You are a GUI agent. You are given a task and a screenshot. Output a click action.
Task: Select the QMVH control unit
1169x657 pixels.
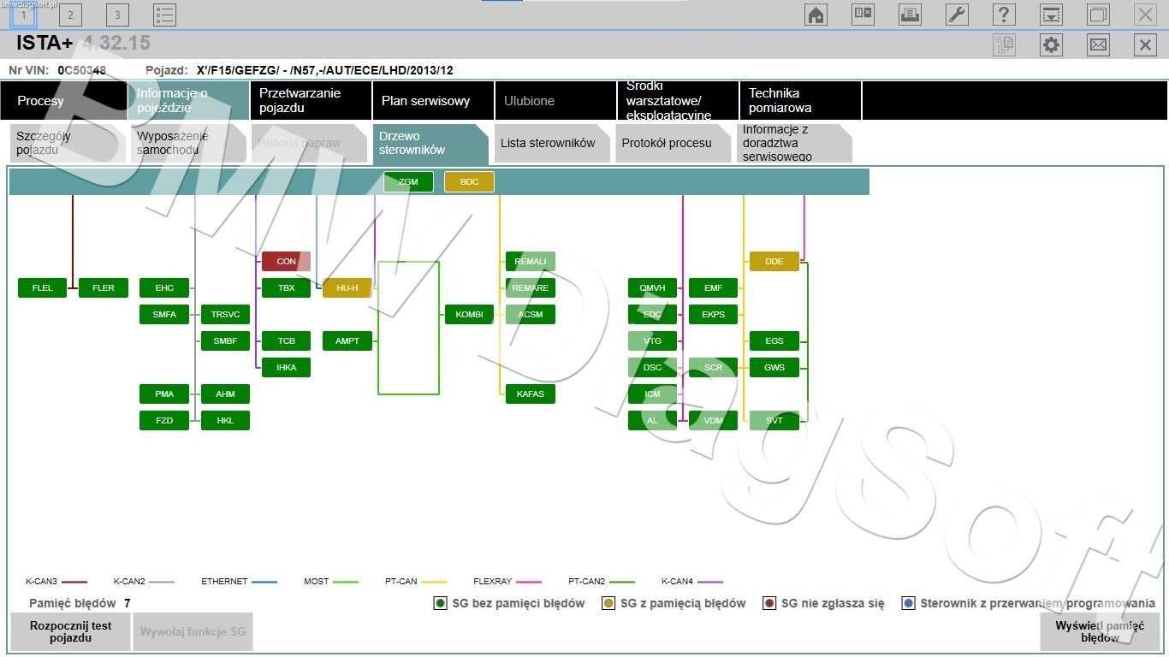pyautogui.click(x=652, y=287)
